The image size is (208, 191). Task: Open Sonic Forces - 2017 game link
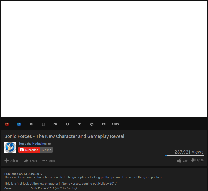point(42,188)
